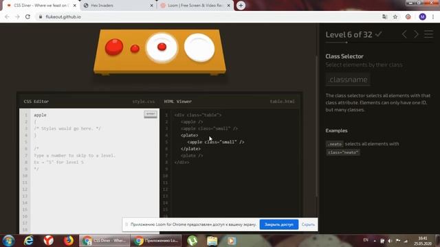Open the Chrome profile avatar M
Image resolution: width=440 pixels, height=247 pixels.
click(422, 16)
